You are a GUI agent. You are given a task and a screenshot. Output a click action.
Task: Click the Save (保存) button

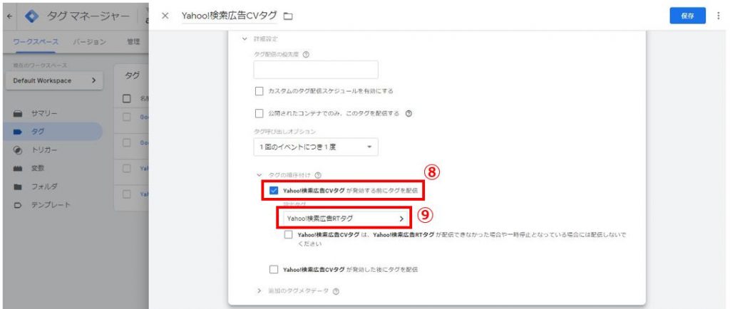[688, 16]
